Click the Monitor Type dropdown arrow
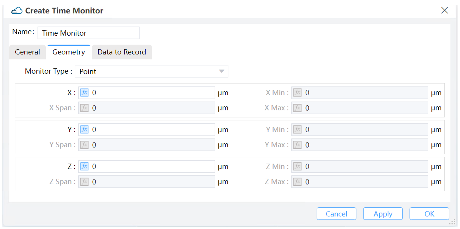Image resolution: width=460 pixels, height=229 pixels. [221, 71]
